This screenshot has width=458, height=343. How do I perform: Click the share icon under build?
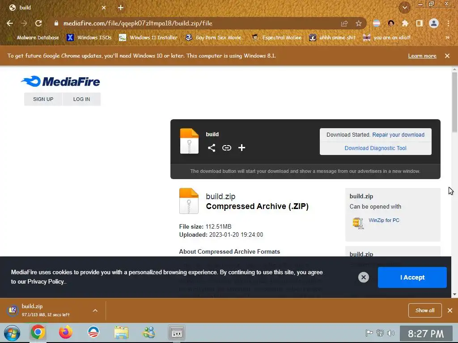tap(212, 148)
